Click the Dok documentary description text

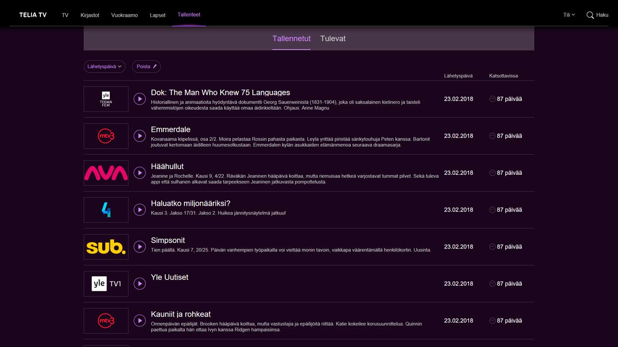tap(285, 105)
